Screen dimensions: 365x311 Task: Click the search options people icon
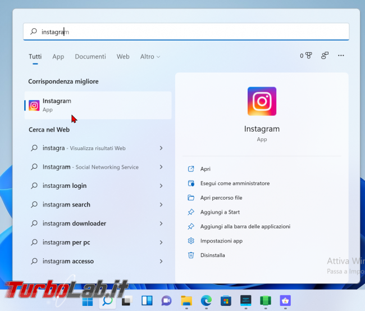325,56
